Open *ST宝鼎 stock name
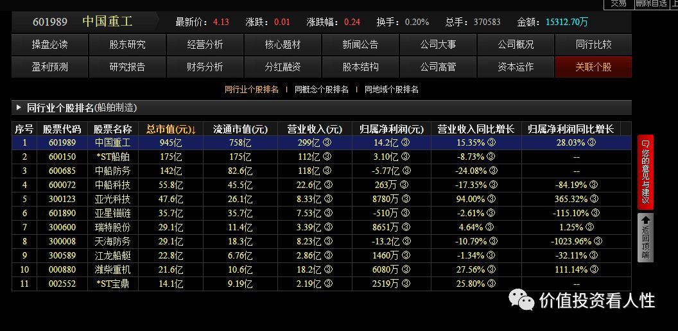Image resolution: width=678 pixels, height=331 pixels. coord(113,284)
